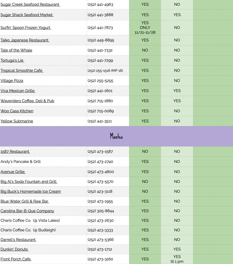This screenshot has height=264, width=233.
Task: Click Blue Water Grill & Raw Bar link
Action: tap(24, 201)
